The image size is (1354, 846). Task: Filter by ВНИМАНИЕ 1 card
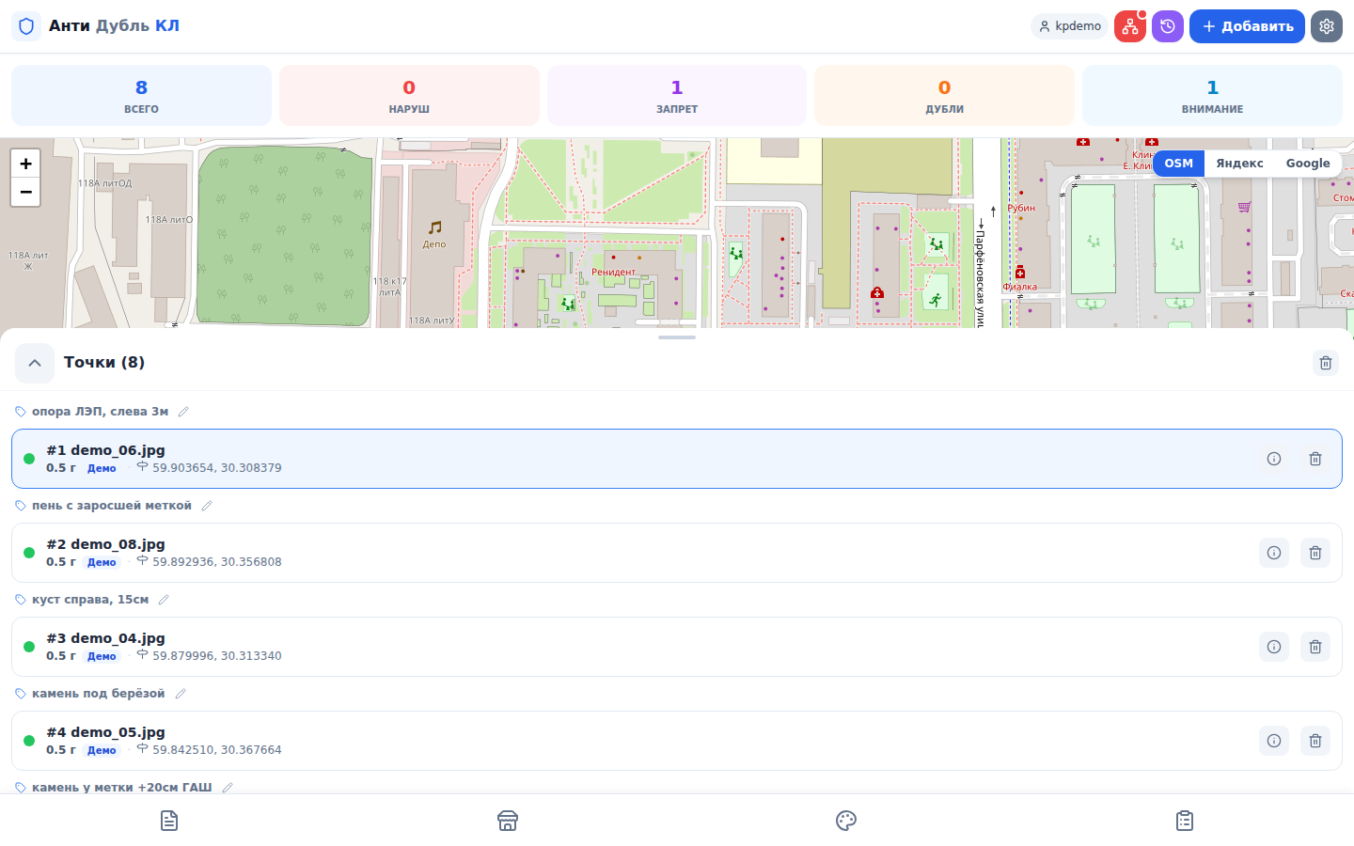[1212, 95]
